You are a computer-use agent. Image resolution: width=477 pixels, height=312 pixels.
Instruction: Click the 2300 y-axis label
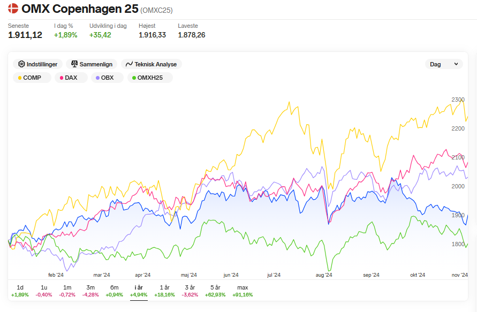click(458, 100)
